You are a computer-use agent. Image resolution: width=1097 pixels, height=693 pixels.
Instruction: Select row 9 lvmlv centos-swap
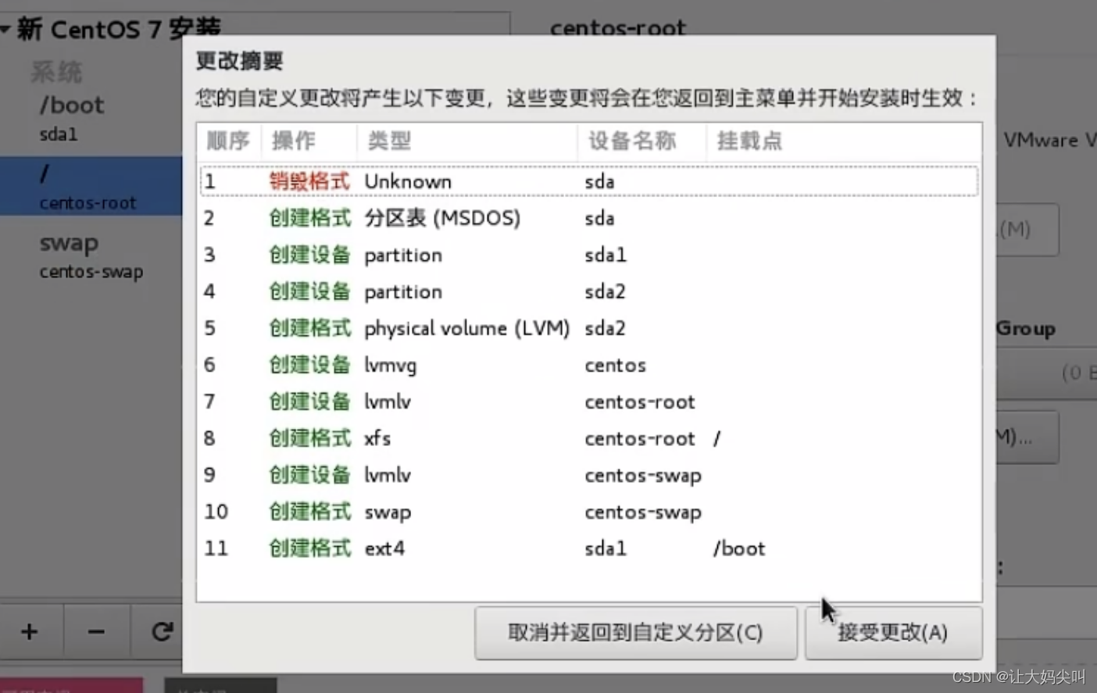(589, 475)
